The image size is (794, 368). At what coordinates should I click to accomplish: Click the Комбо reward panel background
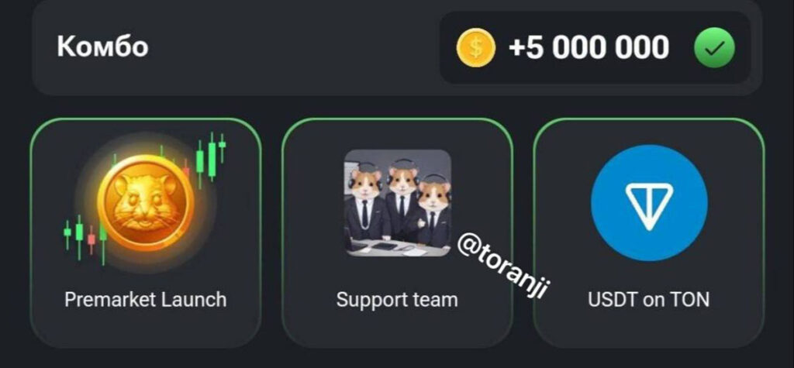coord(397,47)
